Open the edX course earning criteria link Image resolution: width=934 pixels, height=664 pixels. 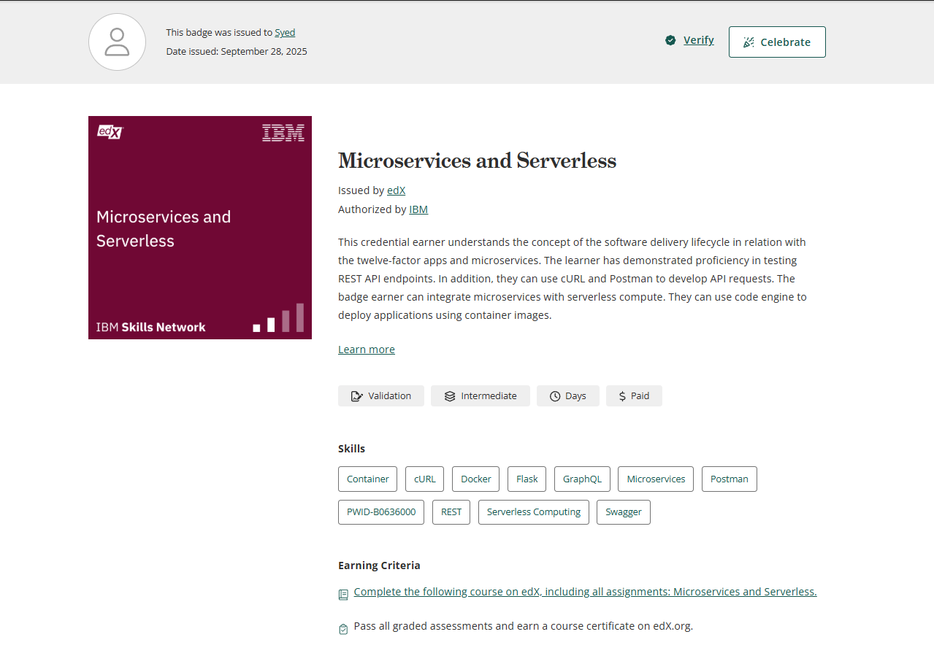point(585,592)
